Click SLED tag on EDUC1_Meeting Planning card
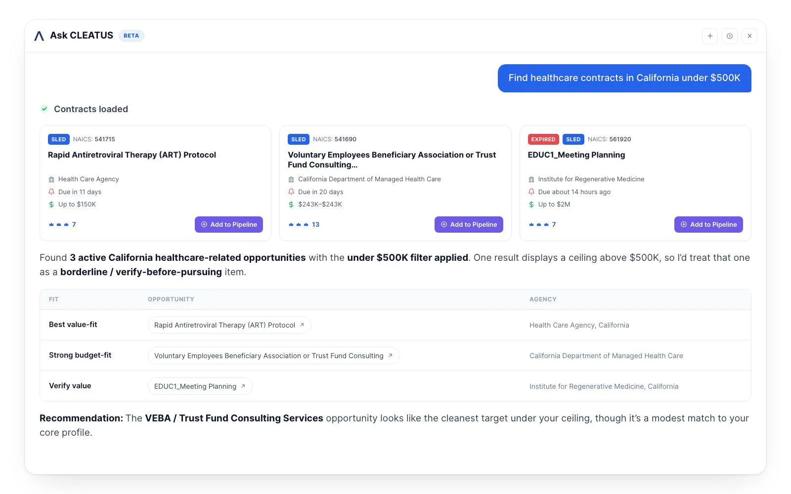 tap(573, 139)
